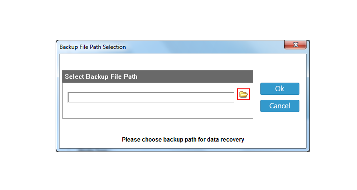
Task: Browse for a backup file using folder icon
Action: pos(243,94)
